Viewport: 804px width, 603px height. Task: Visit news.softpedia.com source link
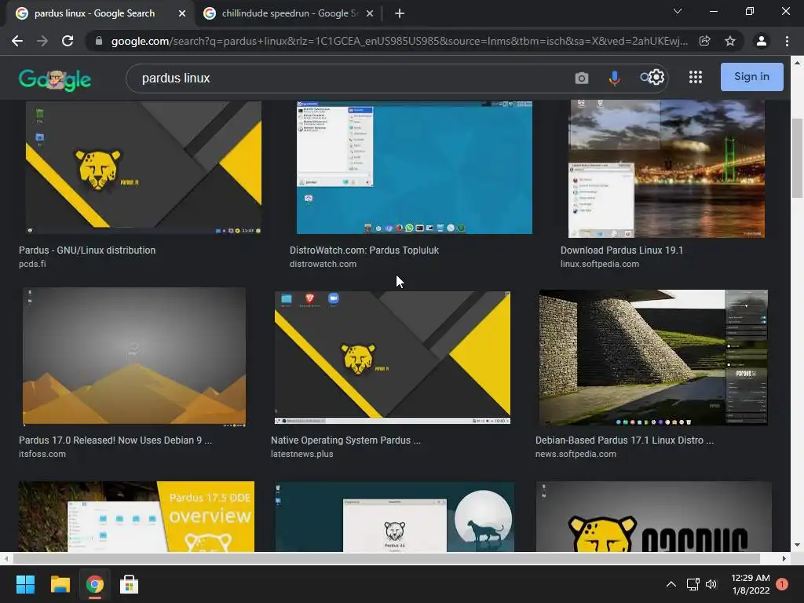point(576,454)
